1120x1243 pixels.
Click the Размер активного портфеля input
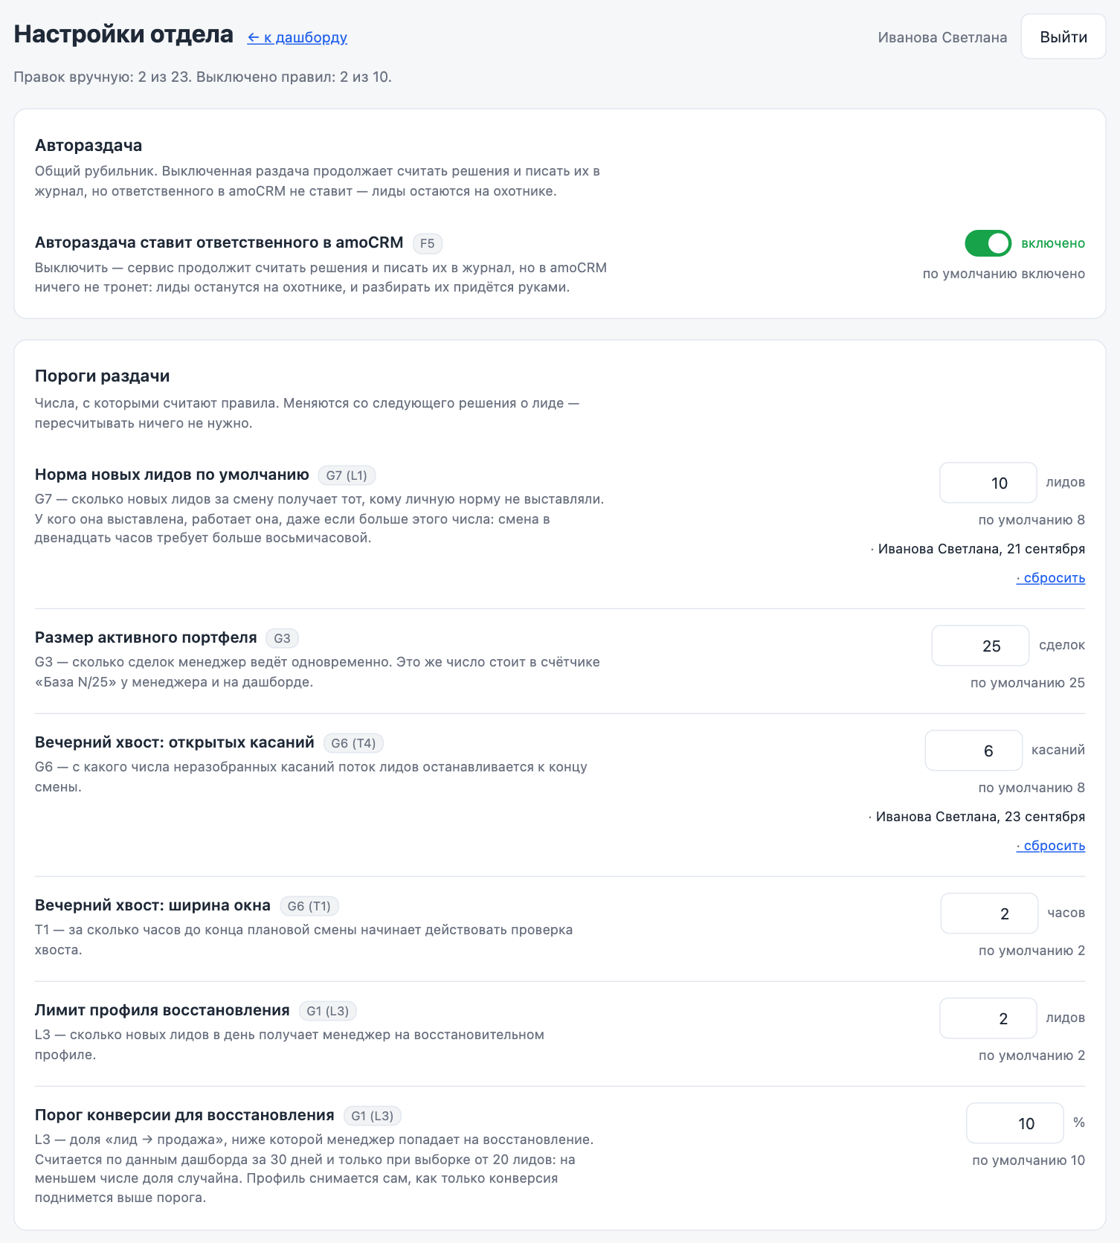point(980,646)
